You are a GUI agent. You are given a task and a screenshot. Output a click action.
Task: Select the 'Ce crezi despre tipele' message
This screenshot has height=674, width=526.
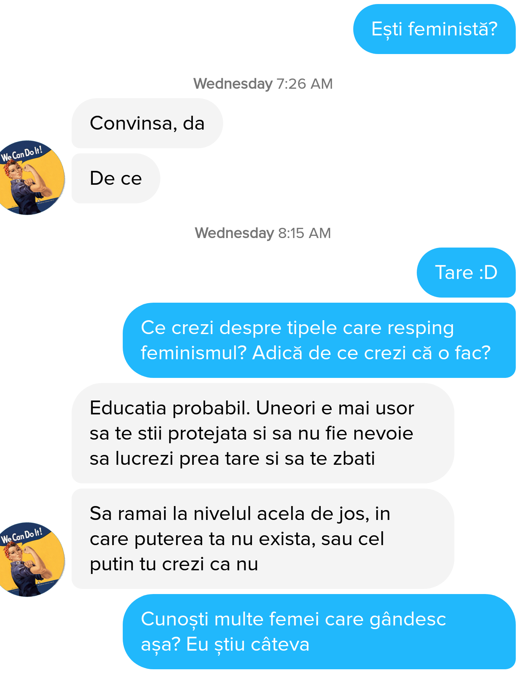tap(319, 340)
